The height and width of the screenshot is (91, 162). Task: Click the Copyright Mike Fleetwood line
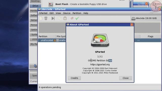click(x=100, y=73)
